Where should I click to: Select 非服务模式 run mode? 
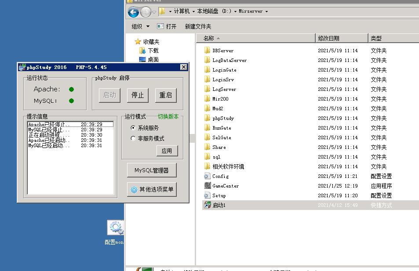click(133, 138)
